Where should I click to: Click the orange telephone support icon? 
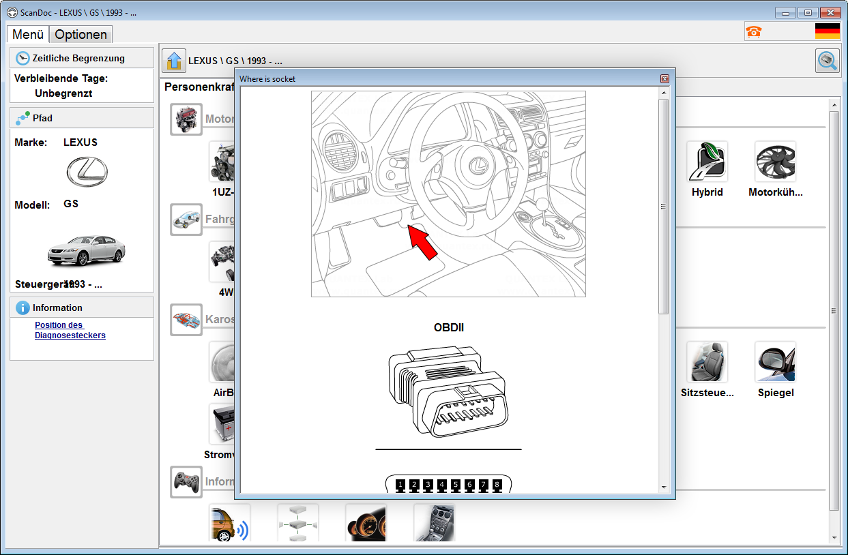753,31
